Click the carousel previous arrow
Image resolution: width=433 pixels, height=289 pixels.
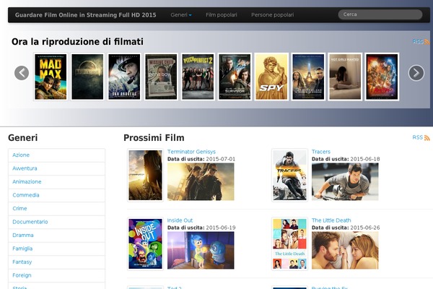tap(22, 73)
